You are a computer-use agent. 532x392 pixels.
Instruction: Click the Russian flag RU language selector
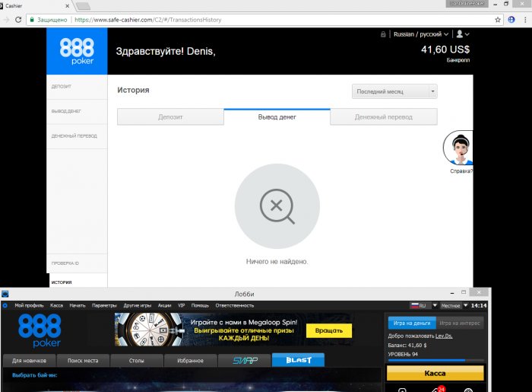[x=420, y=305]
